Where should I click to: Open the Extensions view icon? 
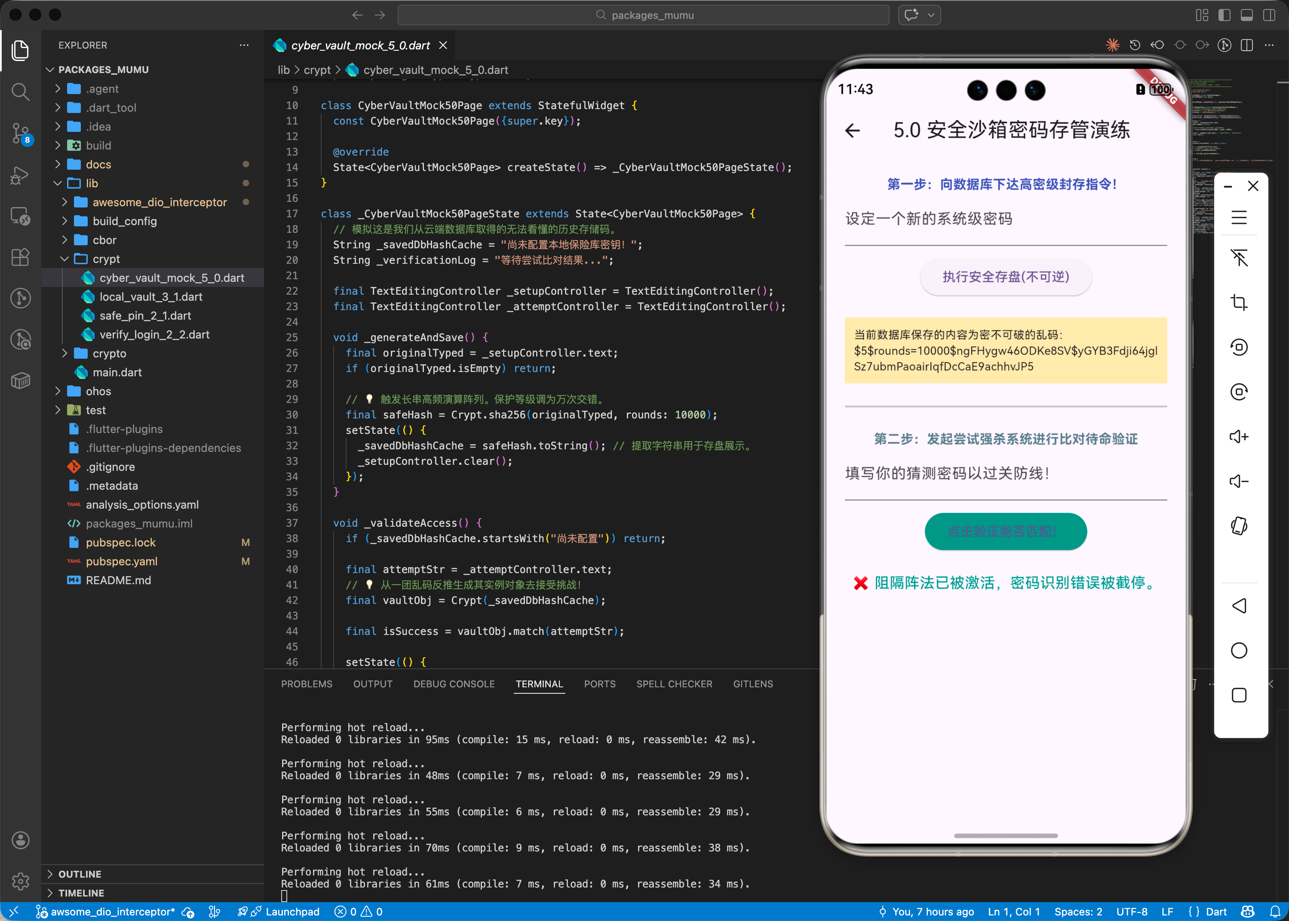pos(21,257)
